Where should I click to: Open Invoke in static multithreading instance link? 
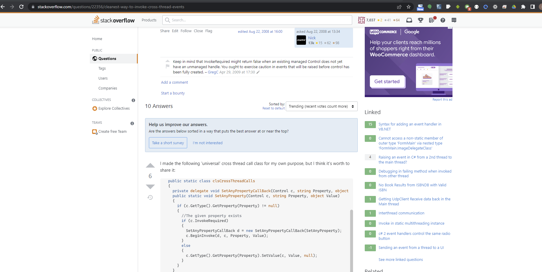coord(411,223)
